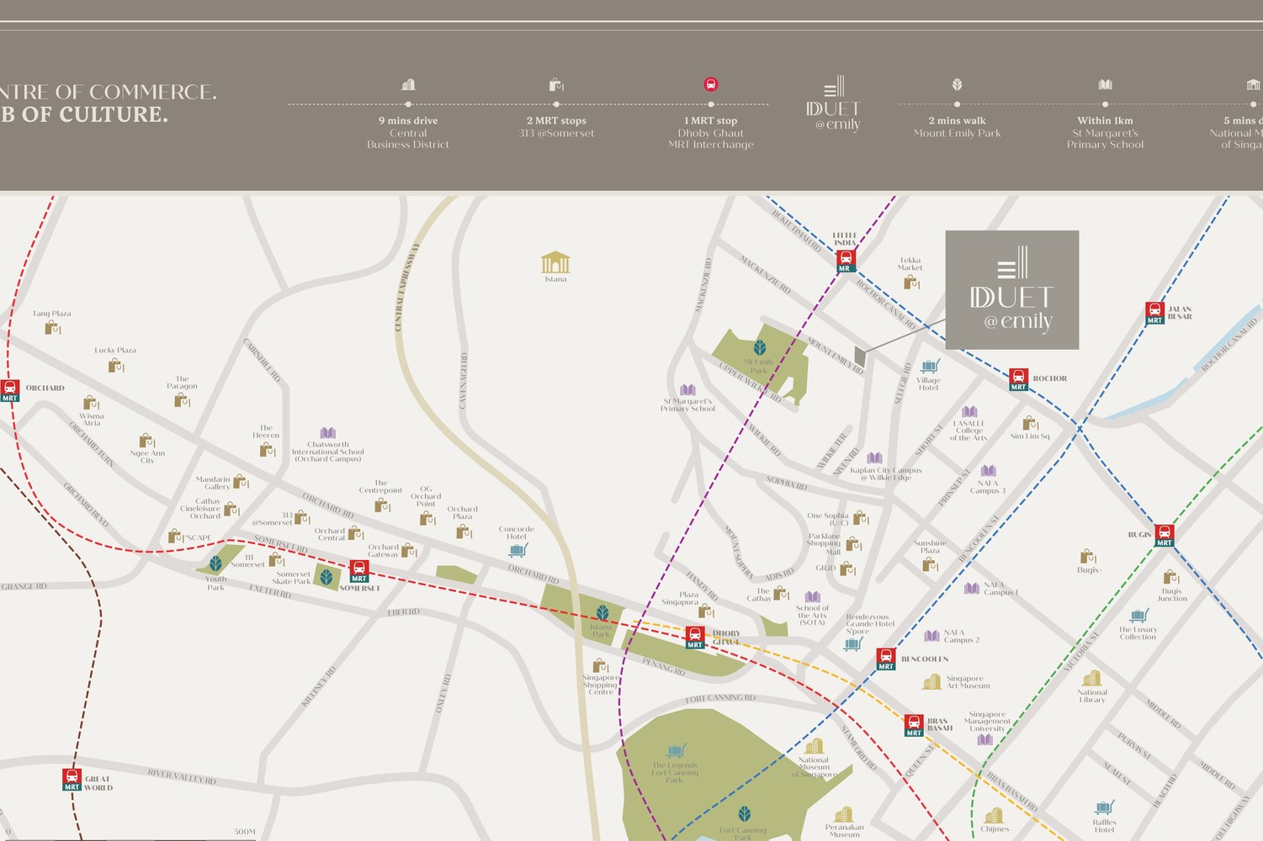Click the Rochor MRT station icon
The width and height of the screenshot is (1263, 841).
point(1019,380)
